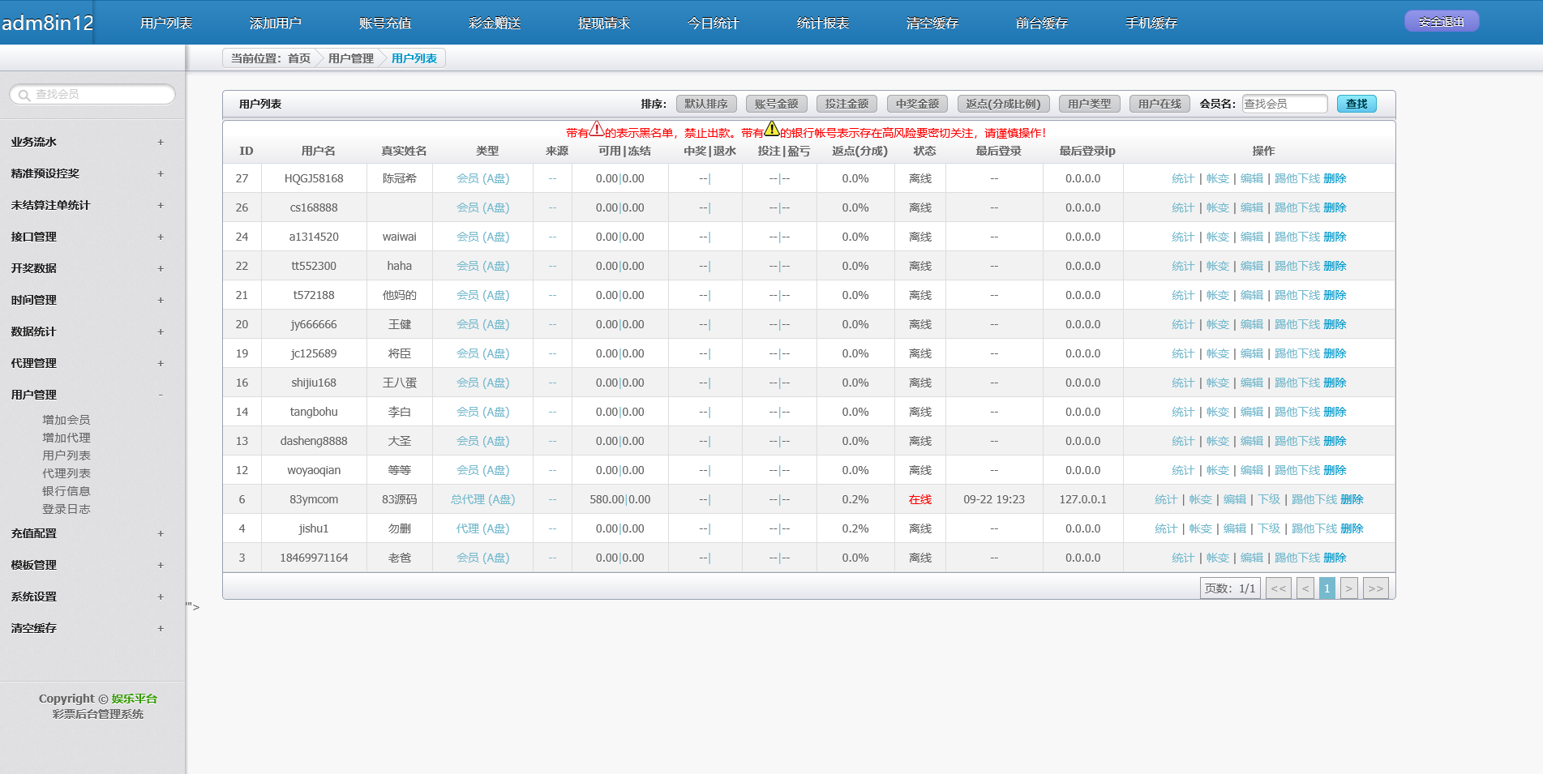This screenshot has width=1543, height=774.
Task: Open 登录日志 in the sidebar
Action: 66,509
